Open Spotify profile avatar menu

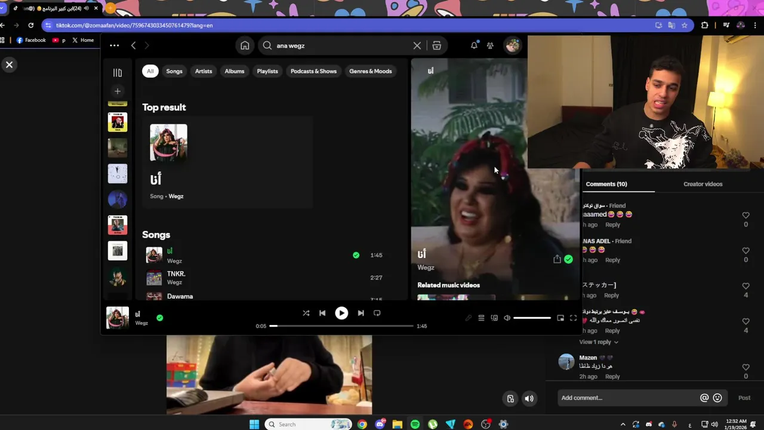[x=512, y=45]
